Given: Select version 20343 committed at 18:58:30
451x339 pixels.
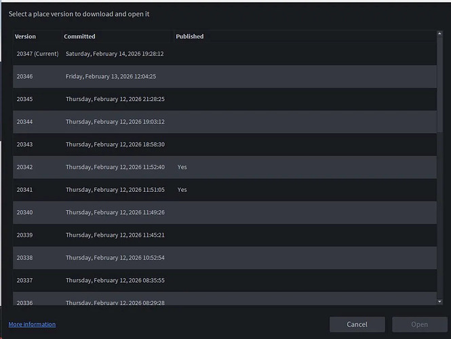Looking at the screenshot, I should pos(224,144).
